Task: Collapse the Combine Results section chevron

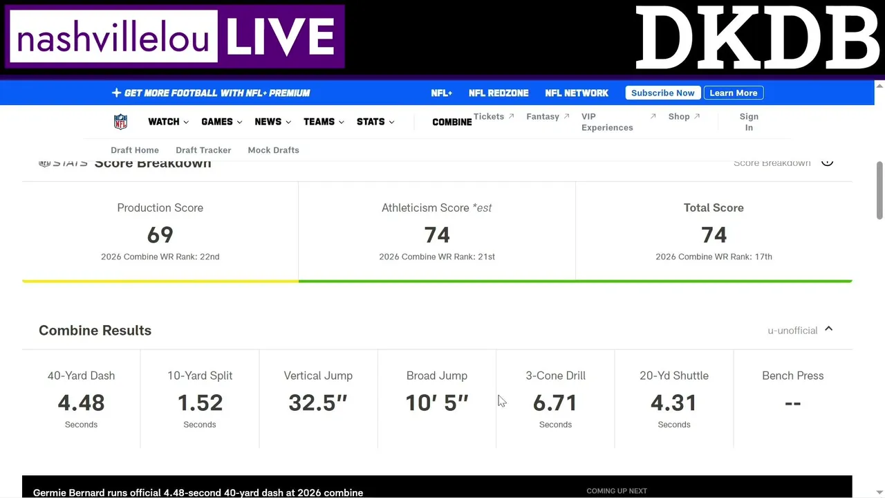Action: pyautogui.click(x=828, y=329)
